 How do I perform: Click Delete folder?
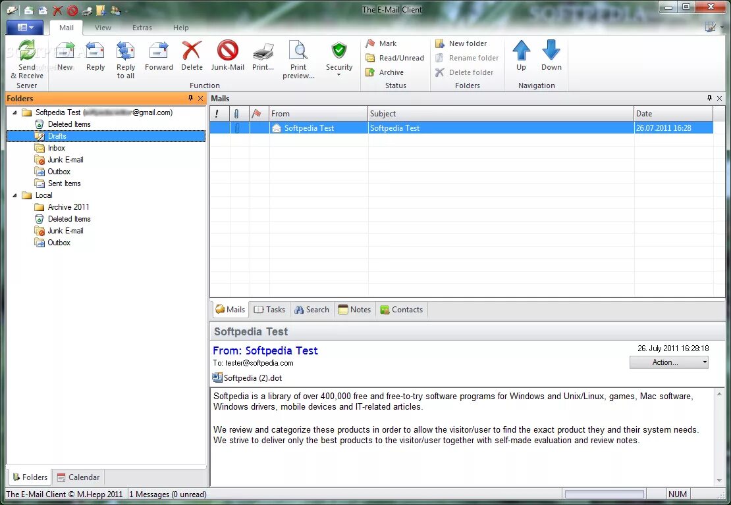coord(464,72)
